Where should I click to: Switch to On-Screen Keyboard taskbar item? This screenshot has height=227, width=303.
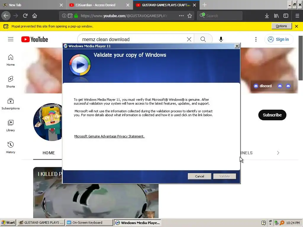coord(89,223)
